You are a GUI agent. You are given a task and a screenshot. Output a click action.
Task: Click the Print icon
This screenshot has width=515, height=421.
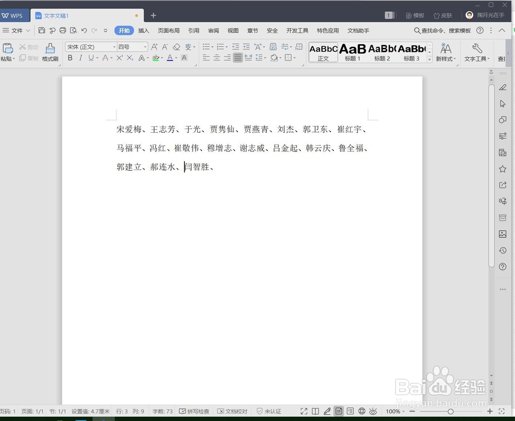[x=63, y=30]
